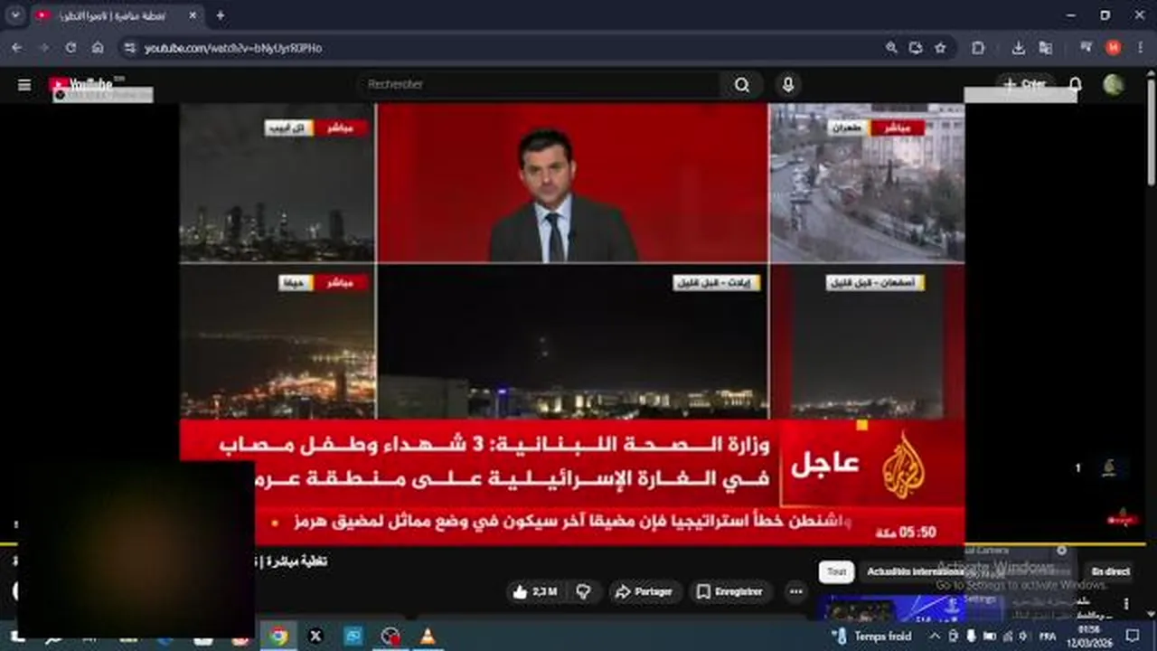Start voice search with microphone
The height and width of the screenshot is (651, 1157).
(788, 84)
